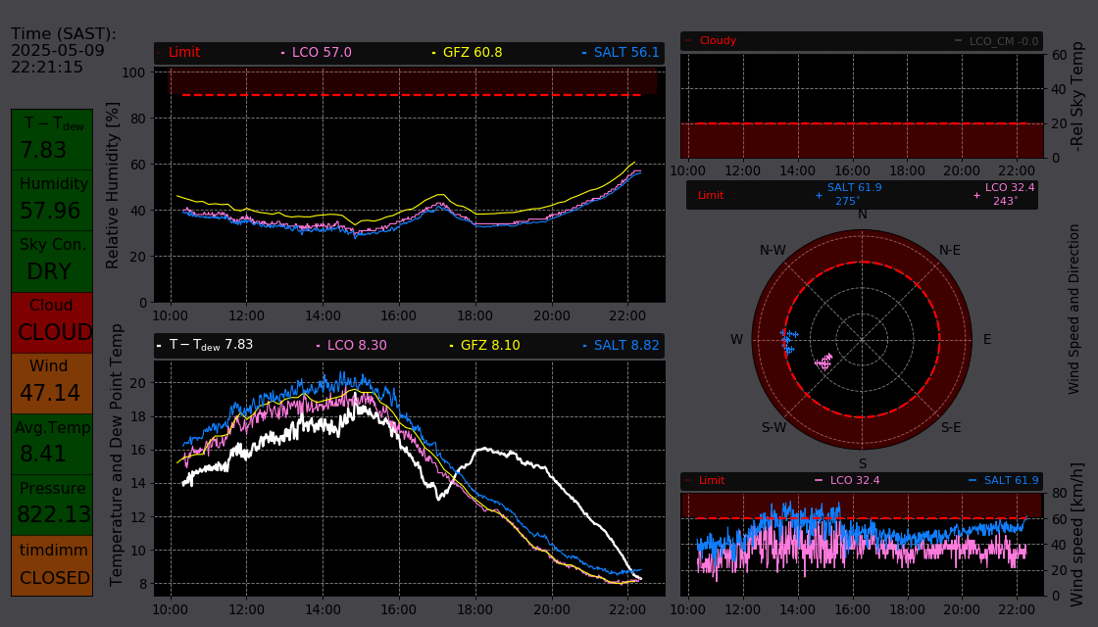Click the 'Limit' label in wind speed legend
1098x627 pixels.
point(712,480)
